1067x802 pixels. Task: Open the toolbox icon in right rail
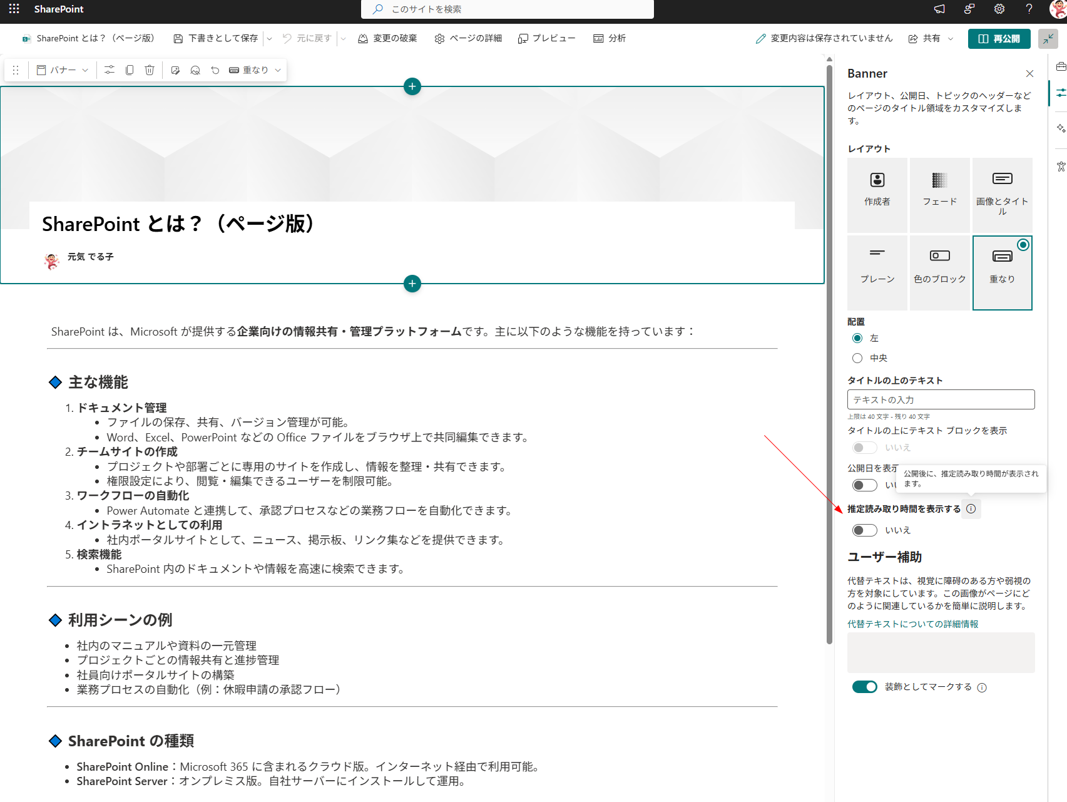[x=1061, y=66]
